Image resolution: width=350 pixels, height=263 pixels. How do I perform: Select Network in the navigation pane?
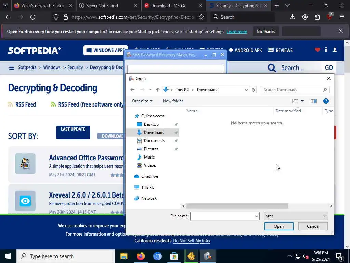tap(149, 198)
